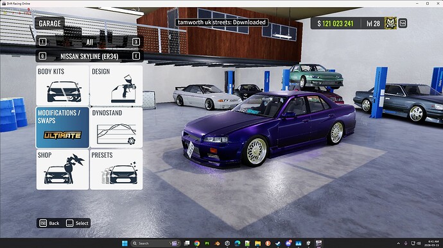The height and width of the screenshot is (248, 443).
Task: Open Microsoft Edge from the taskbar
Action: pyautogui.click(x=238, y=244)
